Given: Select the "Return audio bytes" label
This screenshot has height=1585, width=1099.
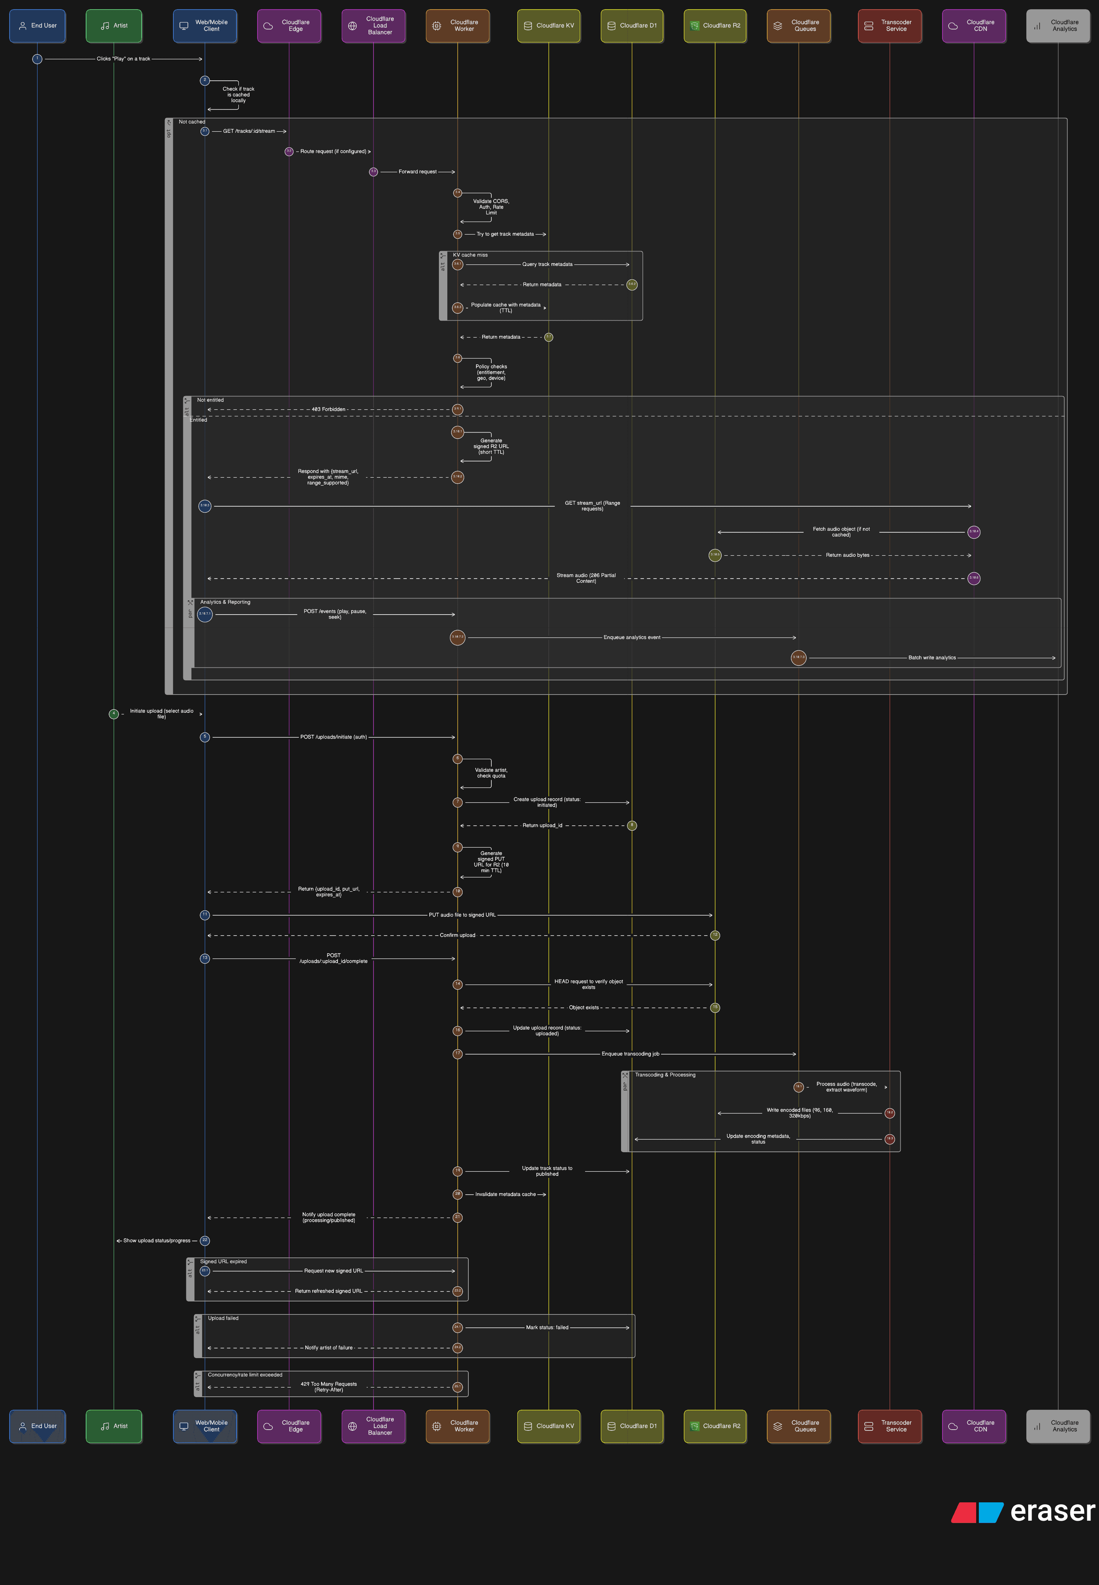Looking at the screenshot, I should point(848,555).
